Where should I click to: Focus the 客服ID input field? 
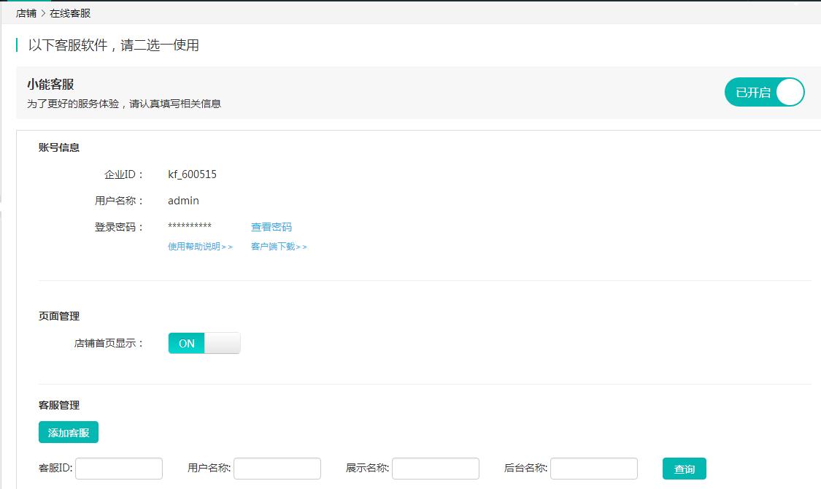(119, 469)
